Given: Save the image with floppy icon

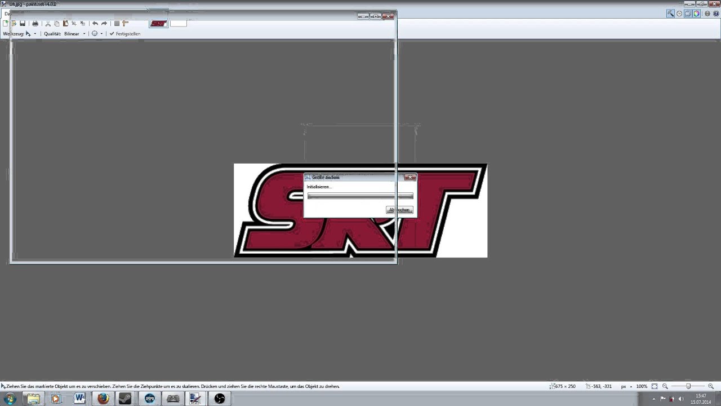Looking at the screenshot, I should (23, 24).
